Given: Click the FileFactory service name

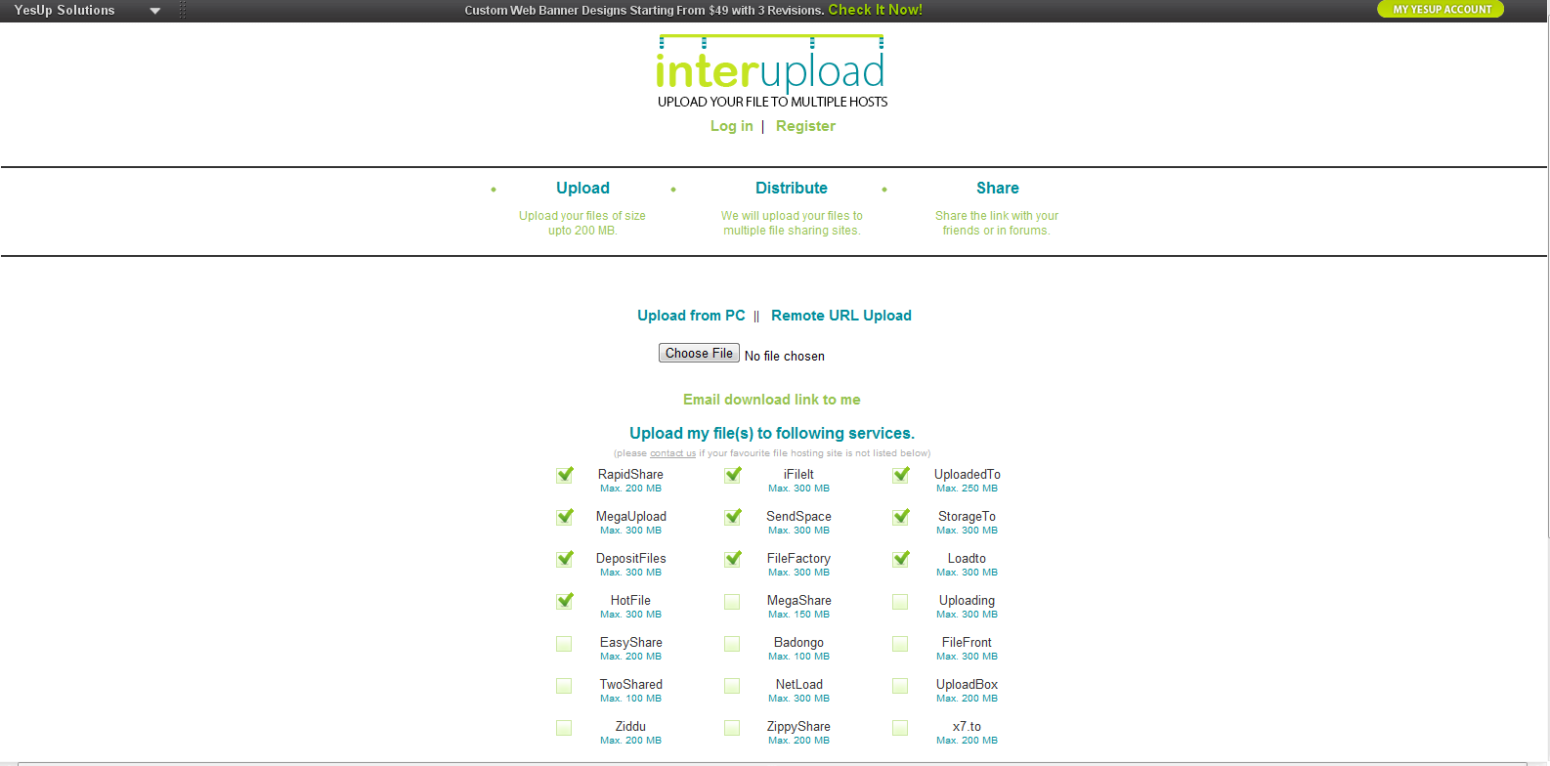Looking at the screenshot, I should pyautogui.click(x=798, y=559).
